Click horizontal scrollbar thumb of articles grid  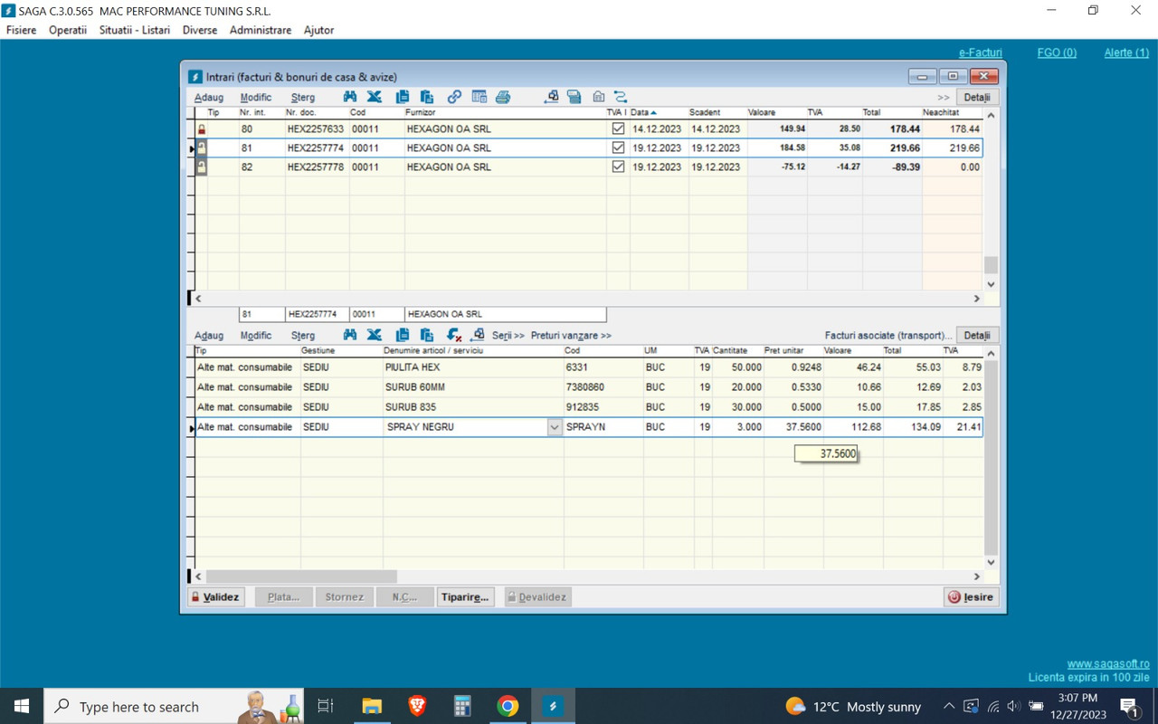pyautogui.click(x=301, y=576)
